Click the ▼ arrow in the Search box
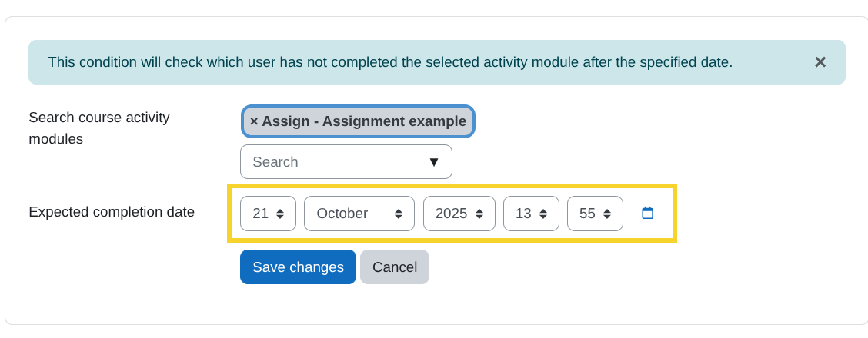868x338 pixels. click(433, 162)
